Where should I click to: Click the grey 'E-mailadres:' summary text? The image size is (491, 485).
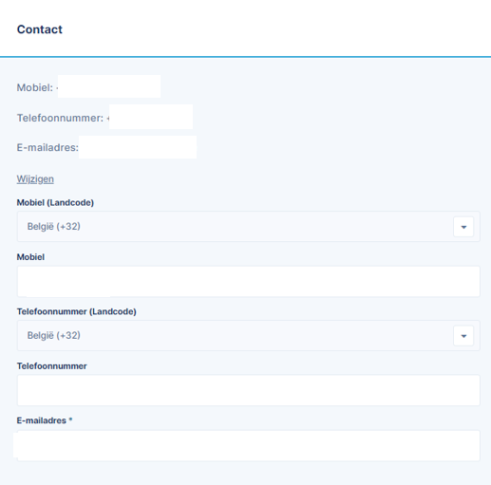[x=47, y=147]
